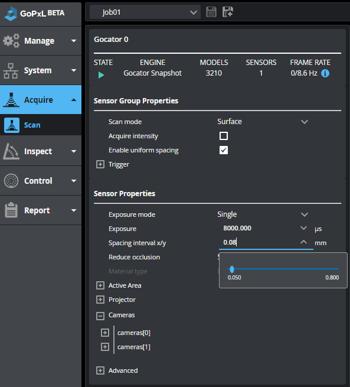The height and width of the screenshot is (387, 350).
Task: Open Exposure mode Single dropdown
Action: [x=263, y=214]
